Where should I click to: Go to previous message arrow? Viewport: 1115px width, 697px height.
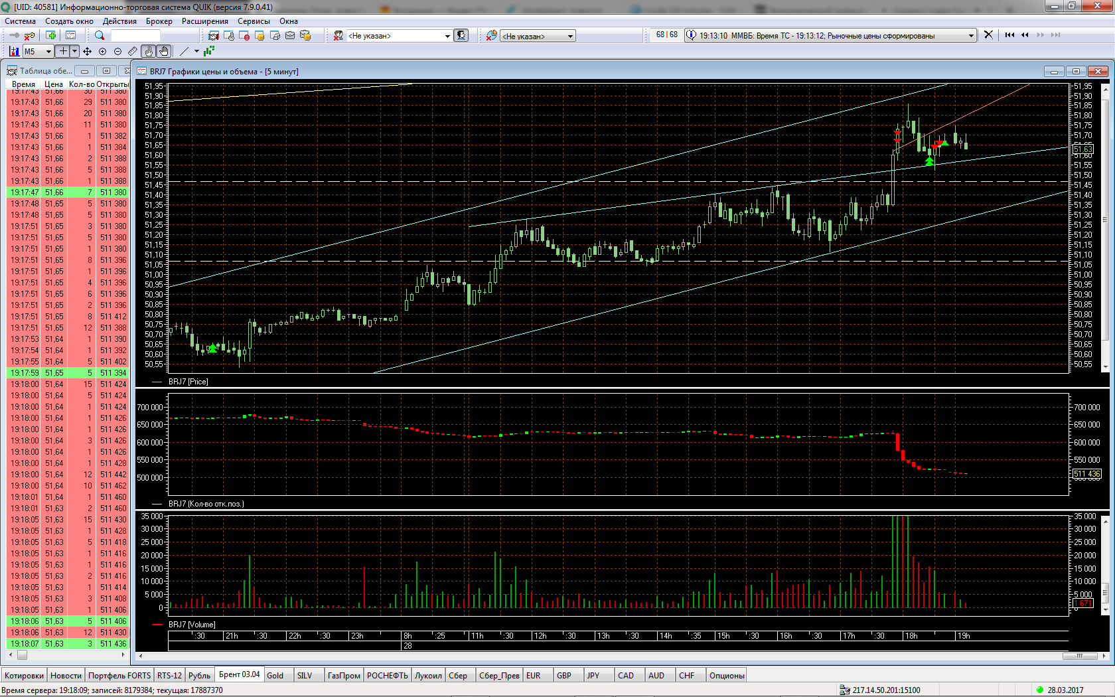click(x=1025, y=35)
